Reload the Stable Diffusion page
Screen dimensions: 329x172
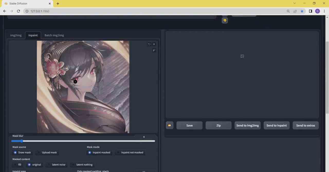(x=18, y=11)
